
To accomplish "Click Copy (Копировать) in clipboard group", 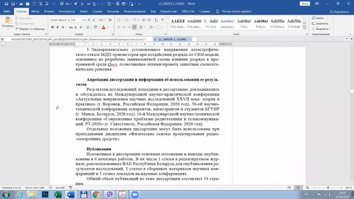I will [24, 23].
